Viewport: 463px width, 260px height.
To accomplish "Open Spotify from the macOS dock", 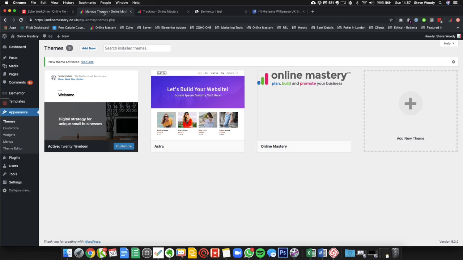I will tap(260, 253).
